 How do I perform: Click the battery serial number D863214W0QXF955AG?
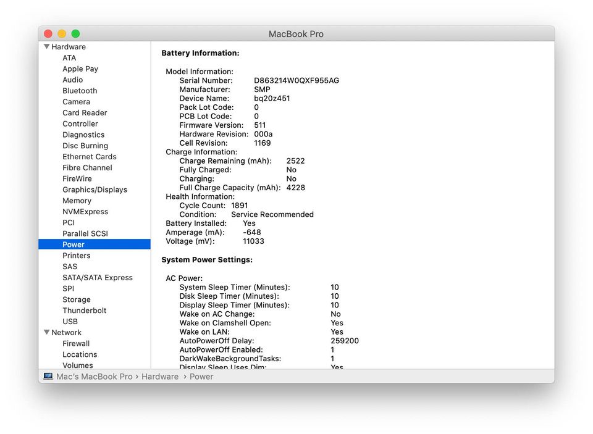pos(296,80)
